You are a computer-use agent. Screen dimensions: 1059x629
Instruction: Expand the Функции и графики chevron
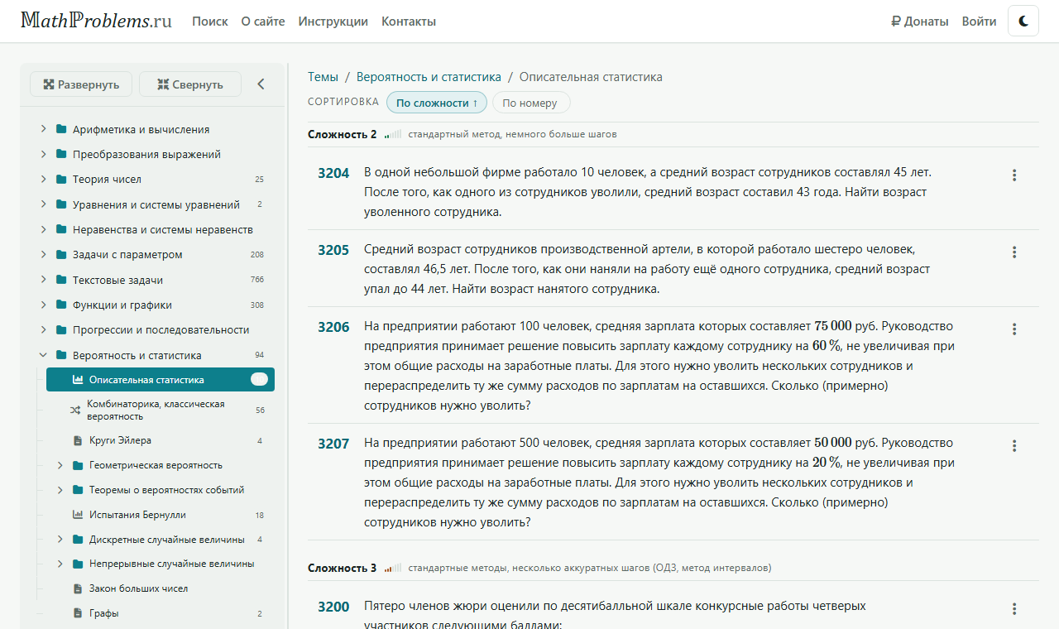(x=43, y=305)
